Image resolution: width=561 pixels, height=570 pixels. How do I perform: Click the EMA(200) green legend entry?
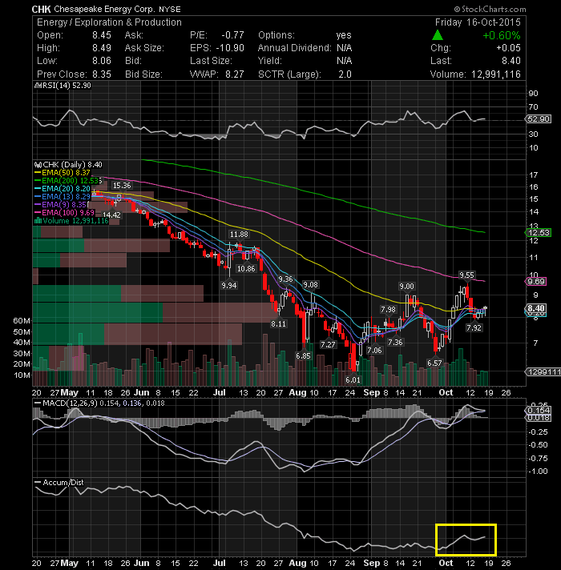(x=67, y=181)
